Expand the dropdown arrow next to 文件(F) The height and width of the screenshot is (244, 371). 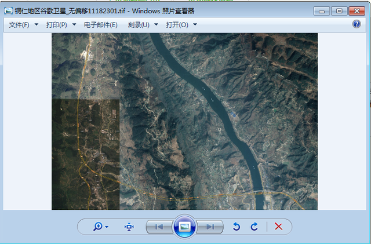tap(37, 24)
